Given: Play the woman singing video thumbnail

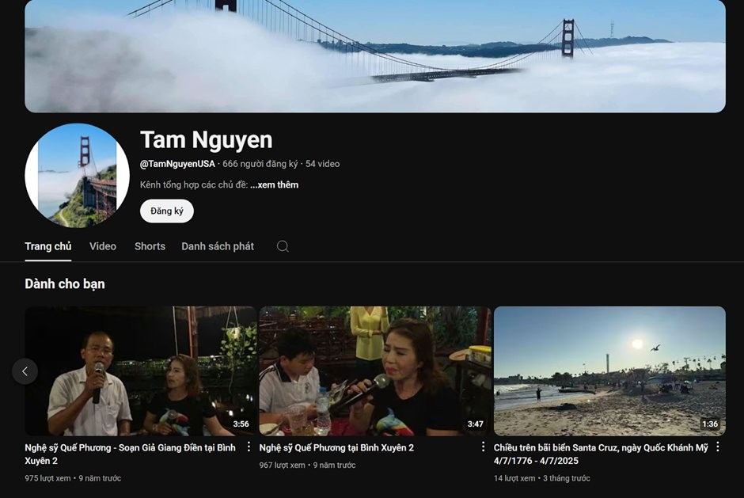Looking at the screenshot, I should click(x=374, y=371).
